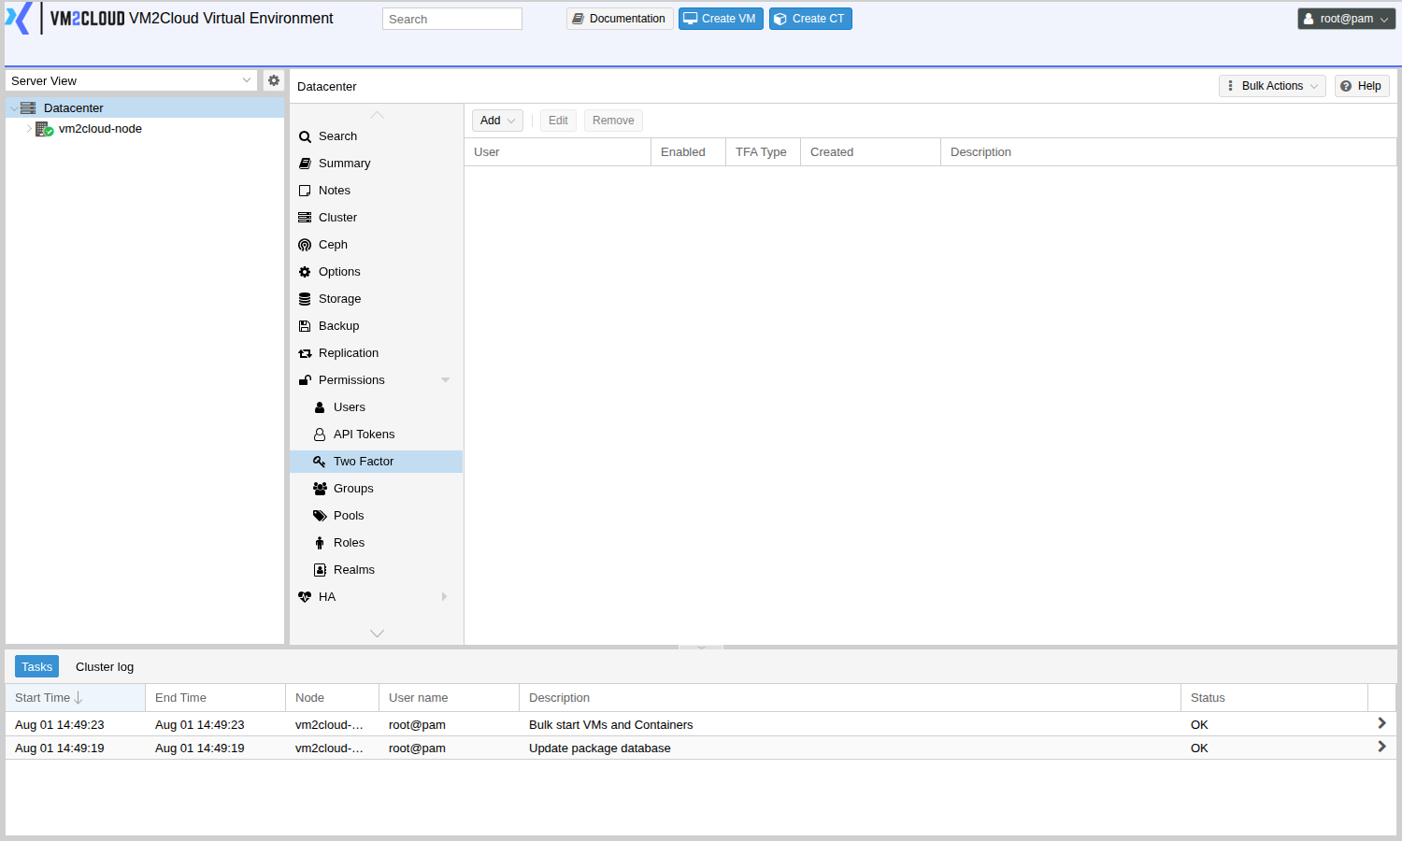The height and width of the screenshot is (841, 1402).
Task: Click the Storage database icon
Action: pyautogui.click(x=305, y=299)
